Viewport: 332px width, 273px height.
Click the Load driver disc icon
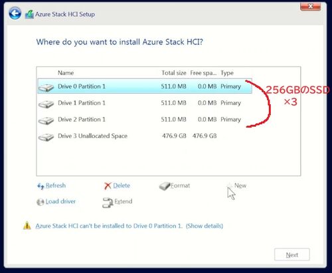click(x=41, y=202)
